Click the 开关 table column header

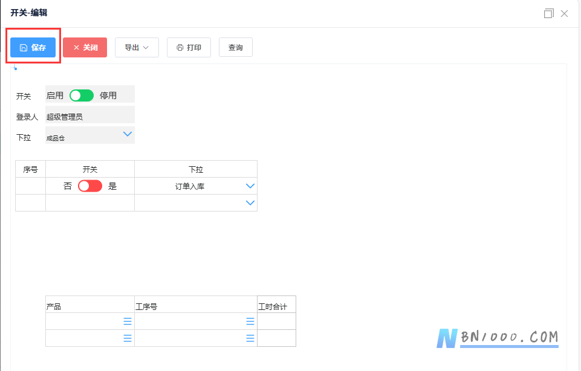tap(90, 169)
